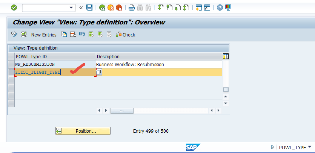The height and width of the screenshot is (153, 315).
Task: Print using the printer icon
Action: coord(131,8)
